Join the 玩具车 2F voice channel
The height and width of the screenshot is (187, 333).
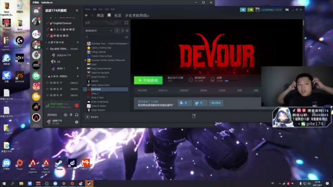tap(62, 89)
